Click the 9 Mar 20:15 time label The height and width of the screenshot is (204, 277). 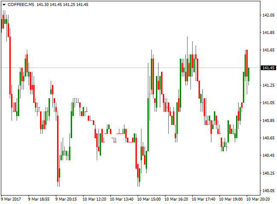(x=66, y=199)
